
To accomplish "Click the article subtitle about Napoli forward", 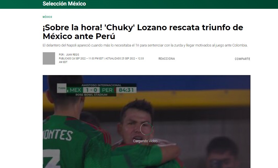I will click(x=145, y=45).
